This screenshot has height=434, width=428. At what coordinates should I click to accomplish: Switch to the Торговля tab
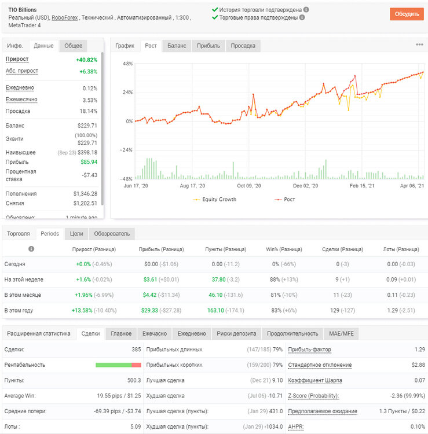[19, 234]
